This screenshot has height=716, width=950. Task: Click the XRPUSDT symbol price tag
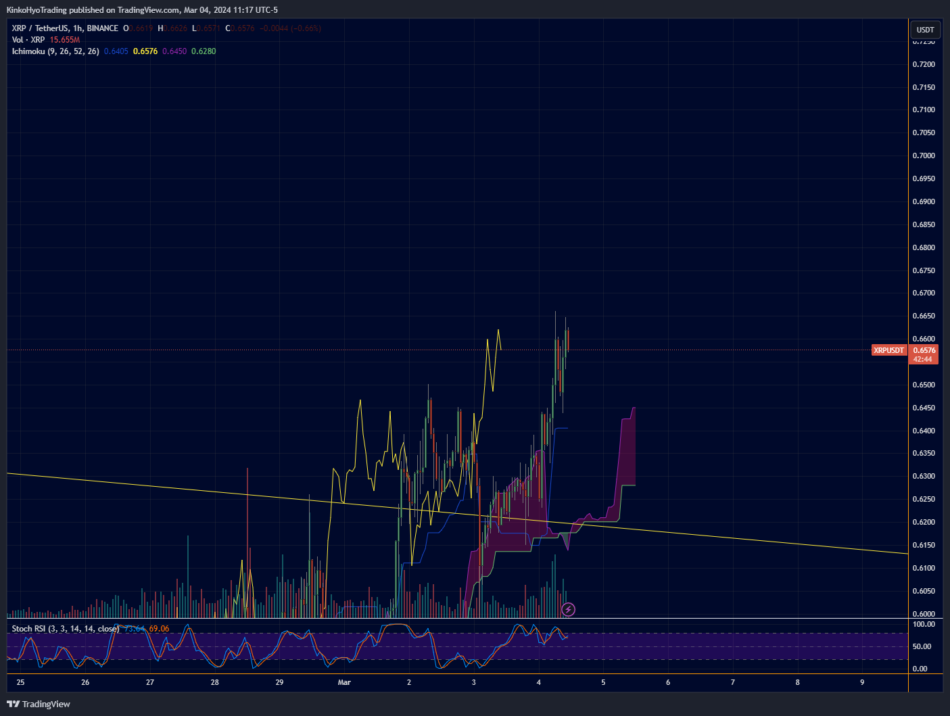(888, 350)
